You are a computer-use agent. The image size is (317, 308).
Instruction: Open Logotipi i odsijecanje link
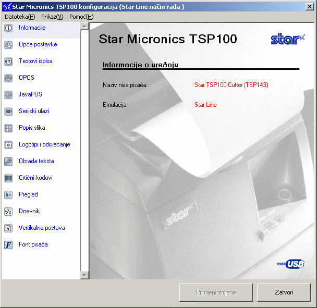coord(44,144)
